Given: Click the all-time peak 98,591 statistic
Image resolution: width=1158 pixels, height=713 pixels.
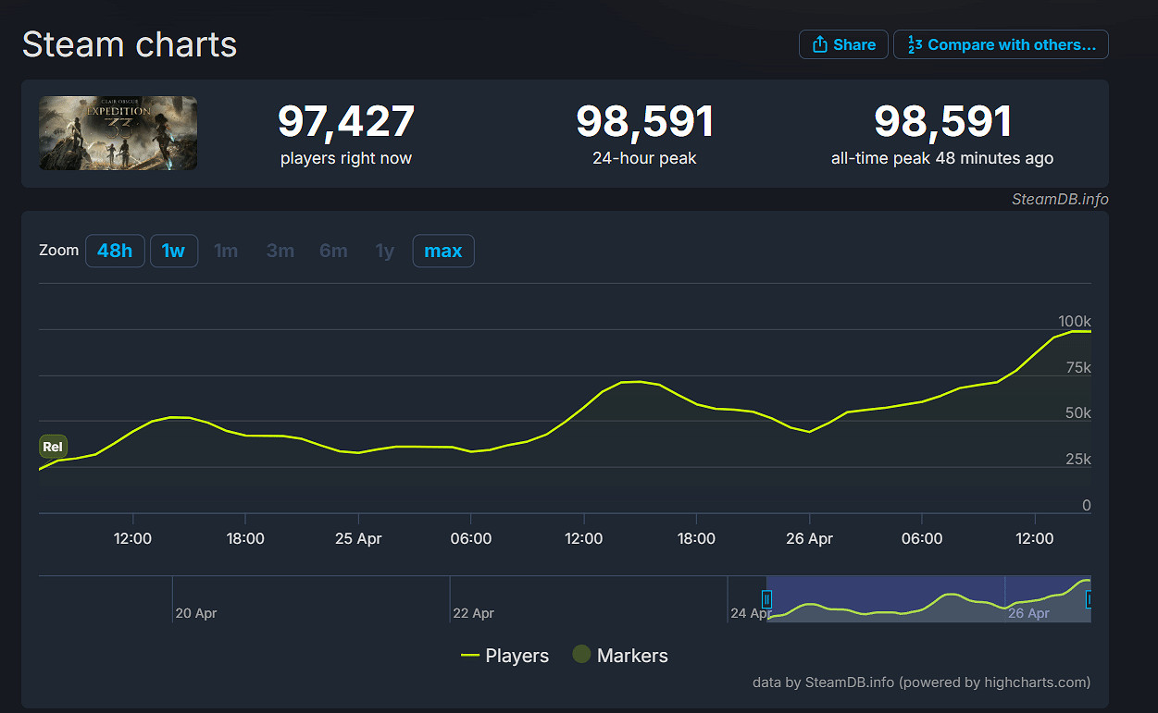Looking at the screenshot, I should pyautogui.click(x=942, y=120).
